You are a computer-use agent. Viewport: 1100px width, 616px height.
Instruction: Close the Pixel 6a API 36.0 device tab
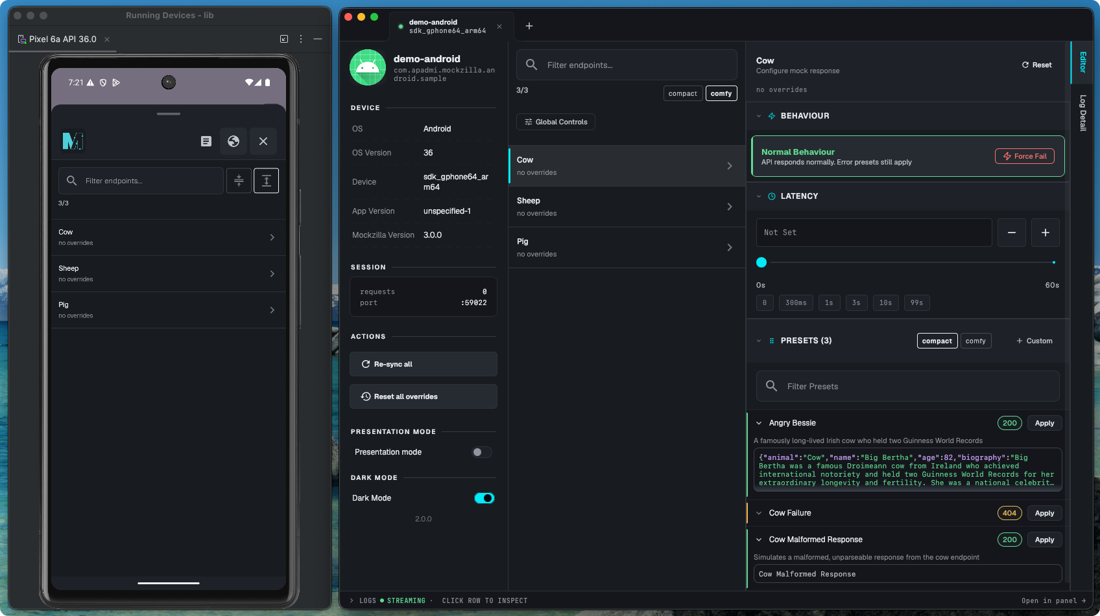point(107,40)
